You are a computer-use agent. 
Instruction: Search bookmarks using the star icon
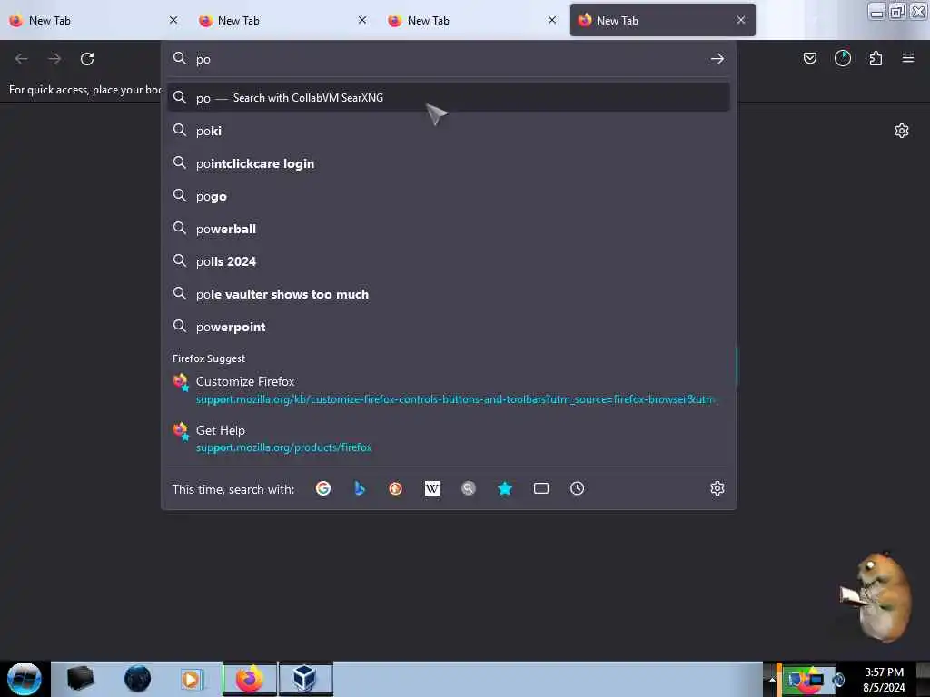505,488
